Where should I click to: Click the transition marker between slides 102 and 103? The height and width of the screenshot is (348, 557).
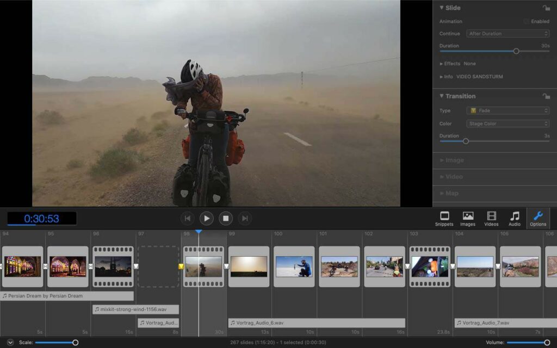coord(407,266)
